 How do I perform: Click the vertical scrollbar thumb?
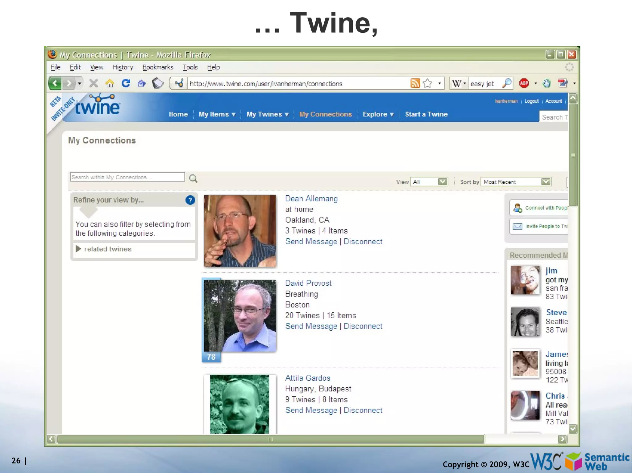pyautogui.click(x=573, y=155)
